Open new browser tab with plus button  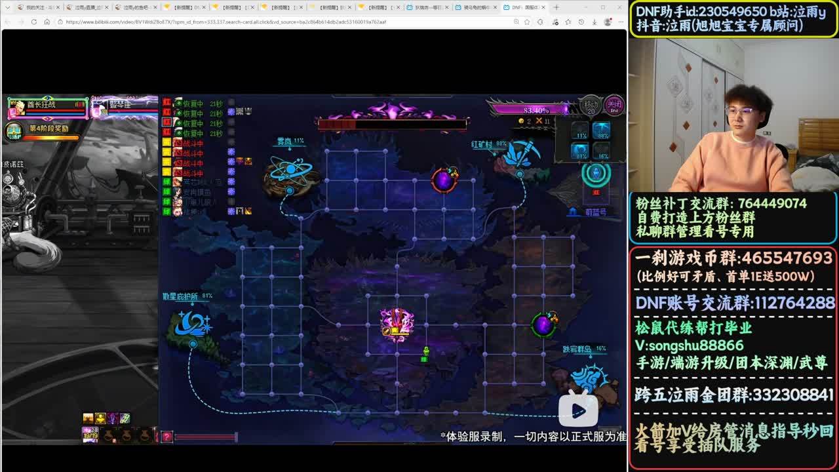click(x=556, y=7)
